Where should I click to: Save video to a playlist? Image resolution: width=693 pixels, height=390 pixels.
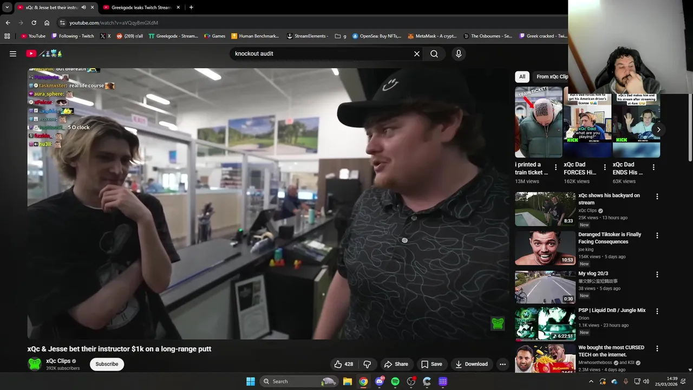pos(432,364)
